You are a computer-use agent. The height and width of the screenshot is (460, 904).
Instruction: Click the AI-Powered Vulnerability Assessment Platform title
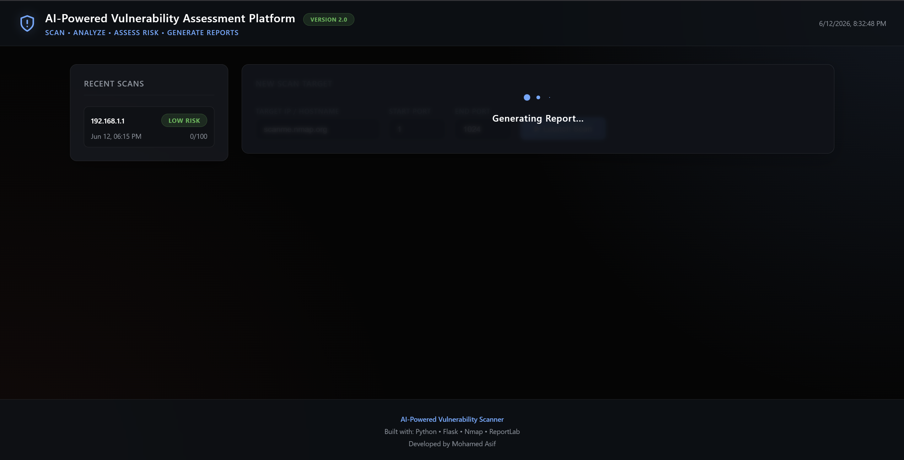170,18
